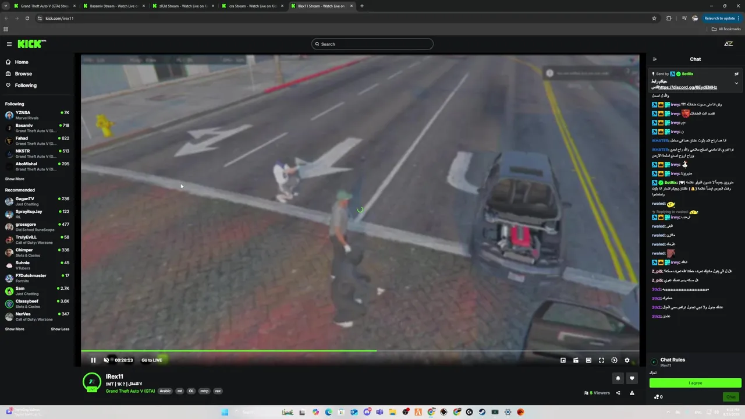Click the green Chat send button
Image resolution: width=745 pixels, height=419 pixels.
point(731,397)
